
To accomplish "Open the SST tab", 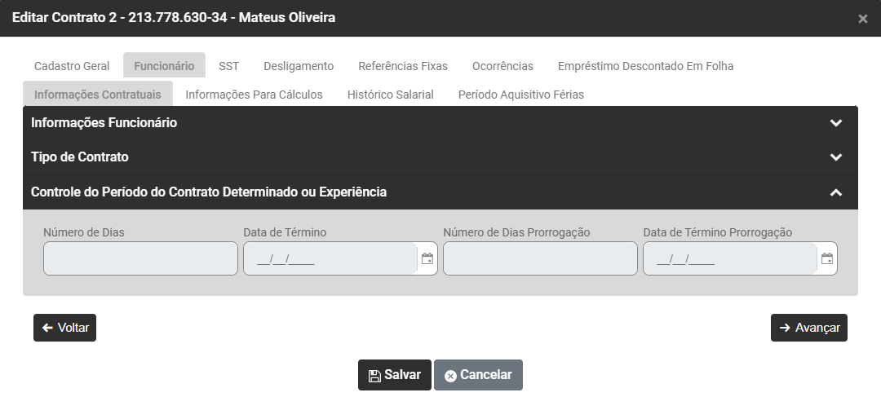I will point(229,66).
